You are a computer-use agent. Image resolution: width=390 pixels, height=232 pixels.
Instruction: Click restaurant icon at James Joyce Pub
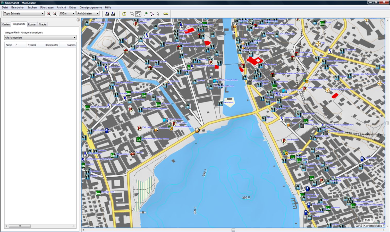tap(156, 27)
